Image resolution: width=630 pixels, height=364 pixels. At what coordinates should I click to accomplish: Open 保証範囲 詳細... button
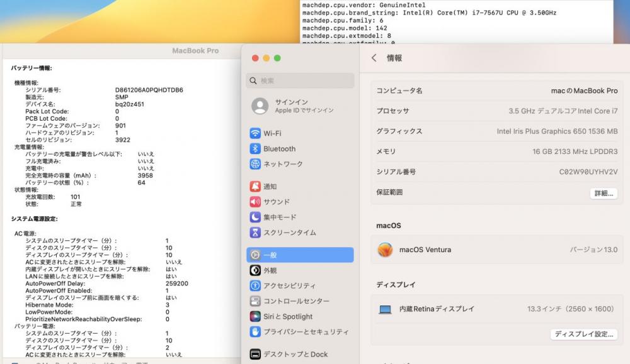[x=604, y=193]
